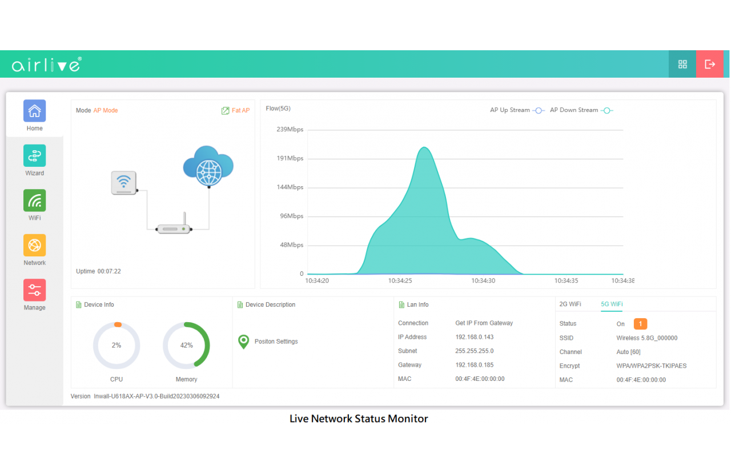Viewport: 731px width, 474px height.
Task: Open Positon Settings link
Action: [276, 342]
